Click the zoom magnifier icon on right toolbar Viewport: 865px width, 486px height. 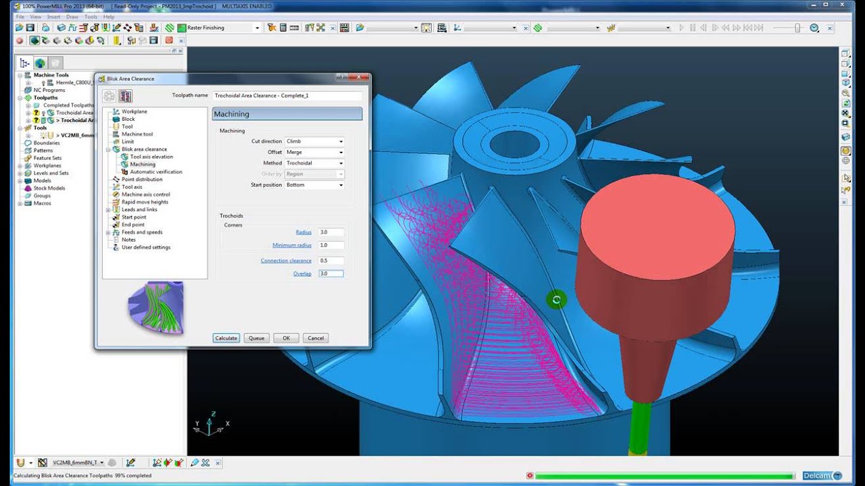point(846,93)
